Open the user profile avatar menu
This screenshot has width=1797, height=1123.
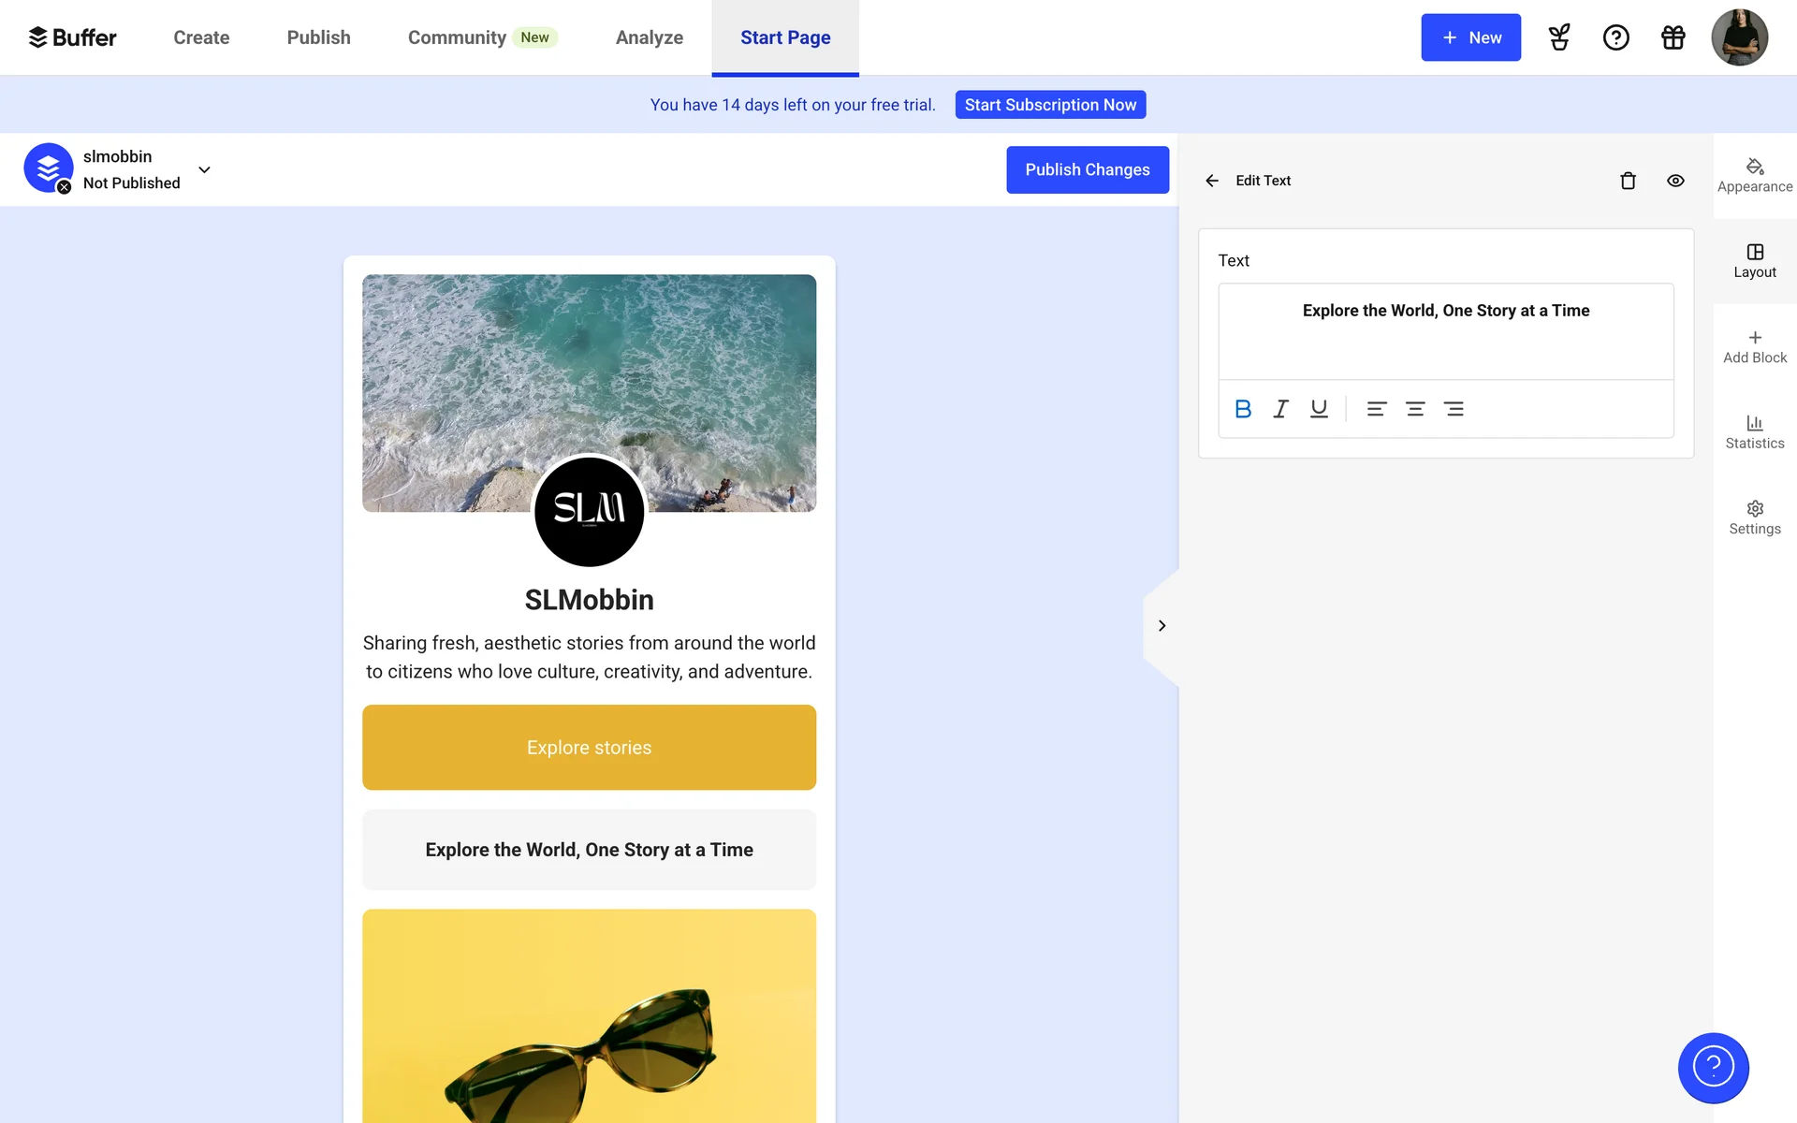click(x=1738, y=37)
